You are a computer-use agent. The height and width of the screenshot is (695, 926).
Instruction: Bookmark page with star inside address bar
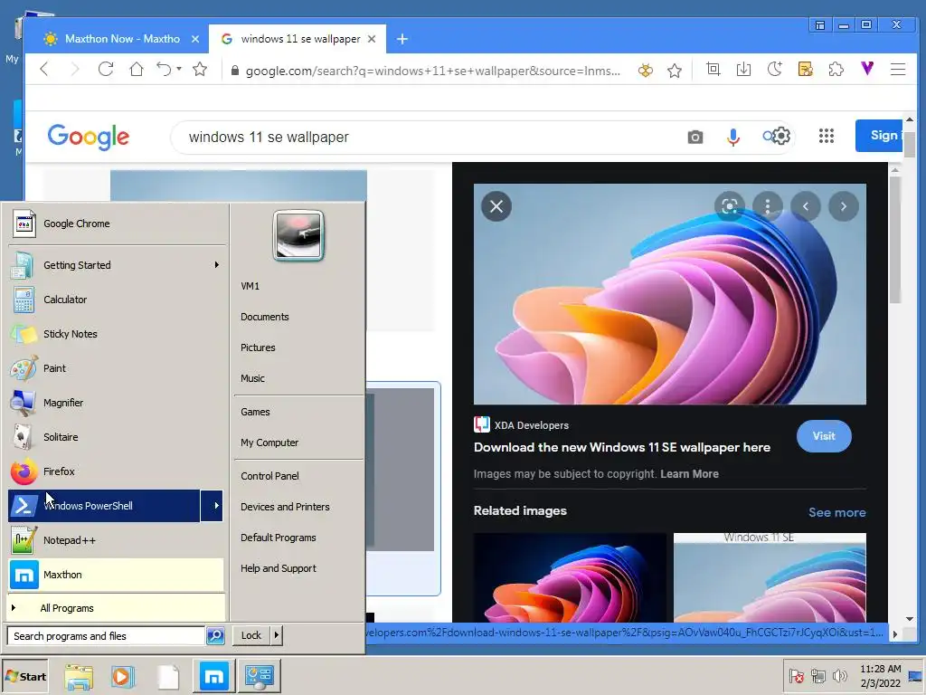coord(675,71)
